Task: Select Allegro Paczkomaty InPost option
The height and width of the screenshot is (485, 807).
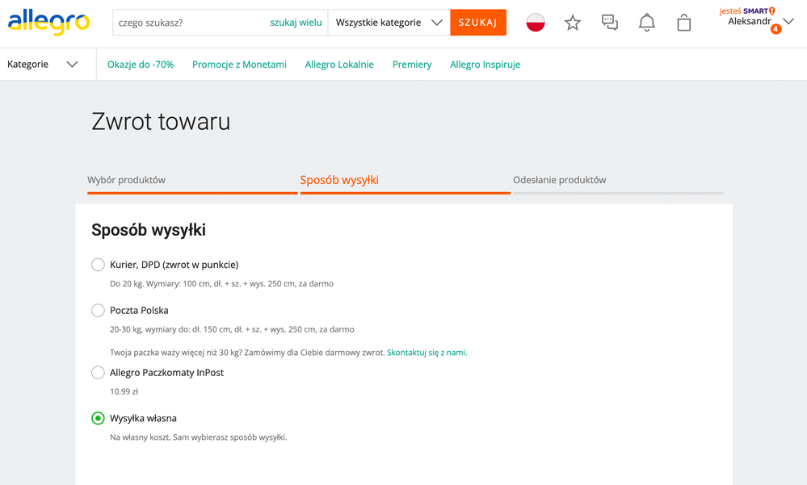Action: [98, 373]
